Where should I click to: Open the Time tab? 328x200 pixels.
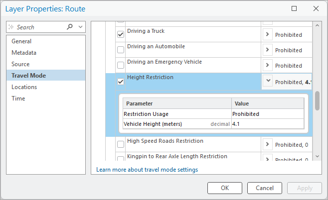[x=18, y=99]
